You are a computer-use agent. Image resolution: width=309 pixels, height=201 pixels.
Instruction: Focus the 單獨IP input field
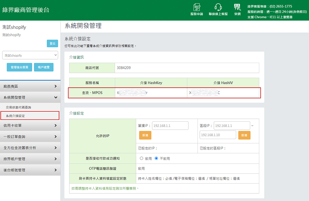[x=170, y=126]
